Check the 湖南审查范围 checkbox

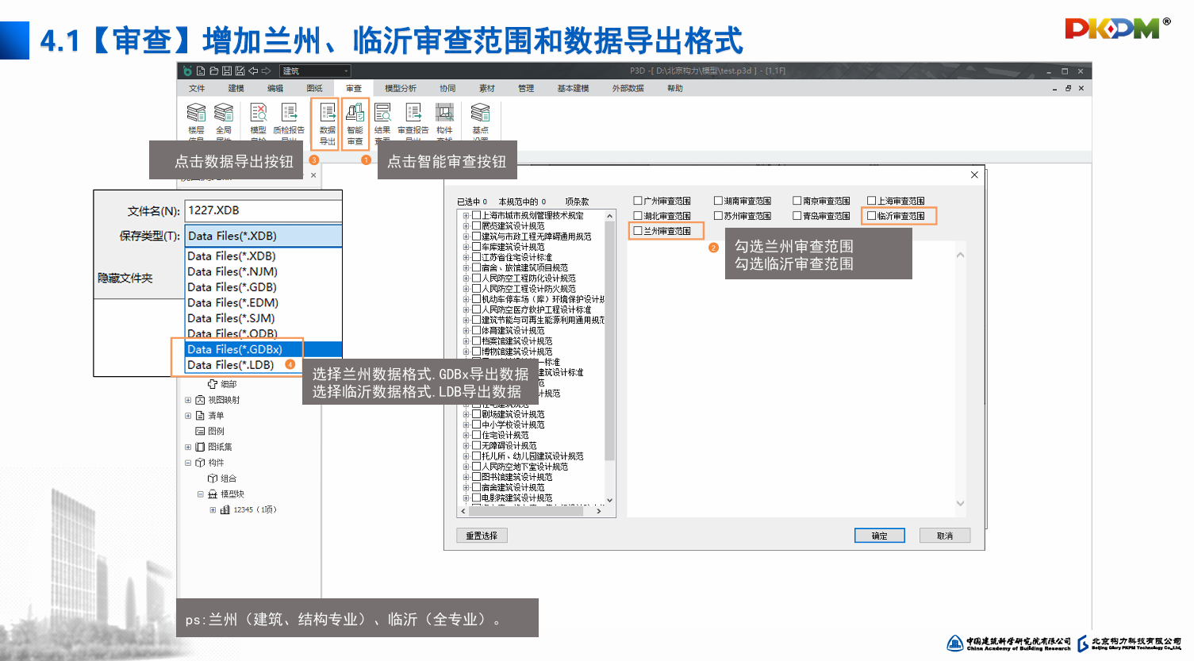click(x=718, y=201)
